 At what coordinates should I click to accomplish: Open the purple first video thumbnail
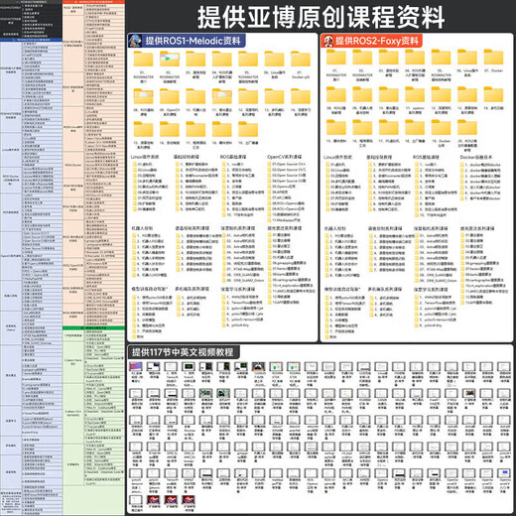136,366
